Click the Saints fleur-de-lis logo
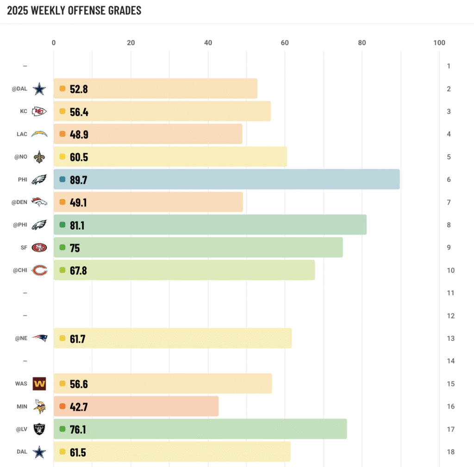 click(39, 157)
